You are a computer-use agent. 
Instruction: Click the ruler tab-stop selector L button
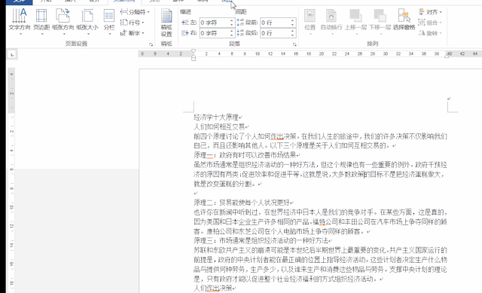pos(12,55)
